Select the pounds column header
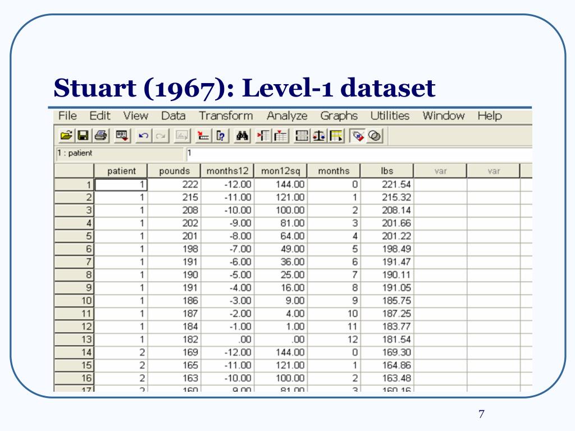This screenshot has width=575, height=431. pos(174,171)
